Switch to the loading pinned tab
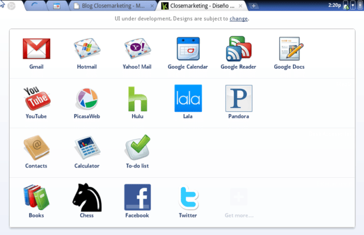364x235 pixels. 35,6
